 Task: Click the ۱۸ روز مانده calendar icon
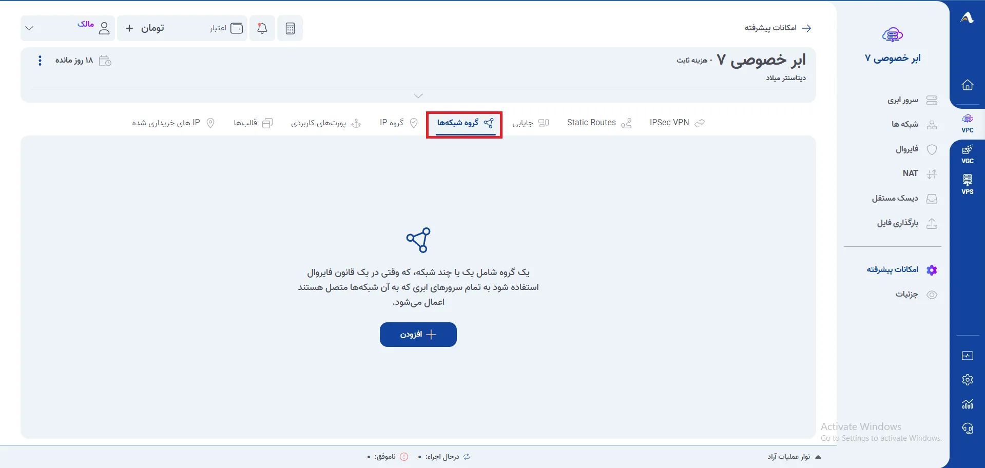105,61
